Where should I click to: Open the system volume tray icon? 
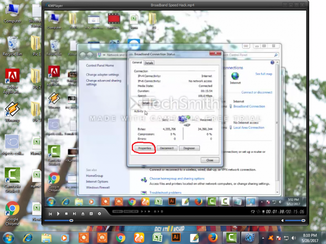pos(293,238)
